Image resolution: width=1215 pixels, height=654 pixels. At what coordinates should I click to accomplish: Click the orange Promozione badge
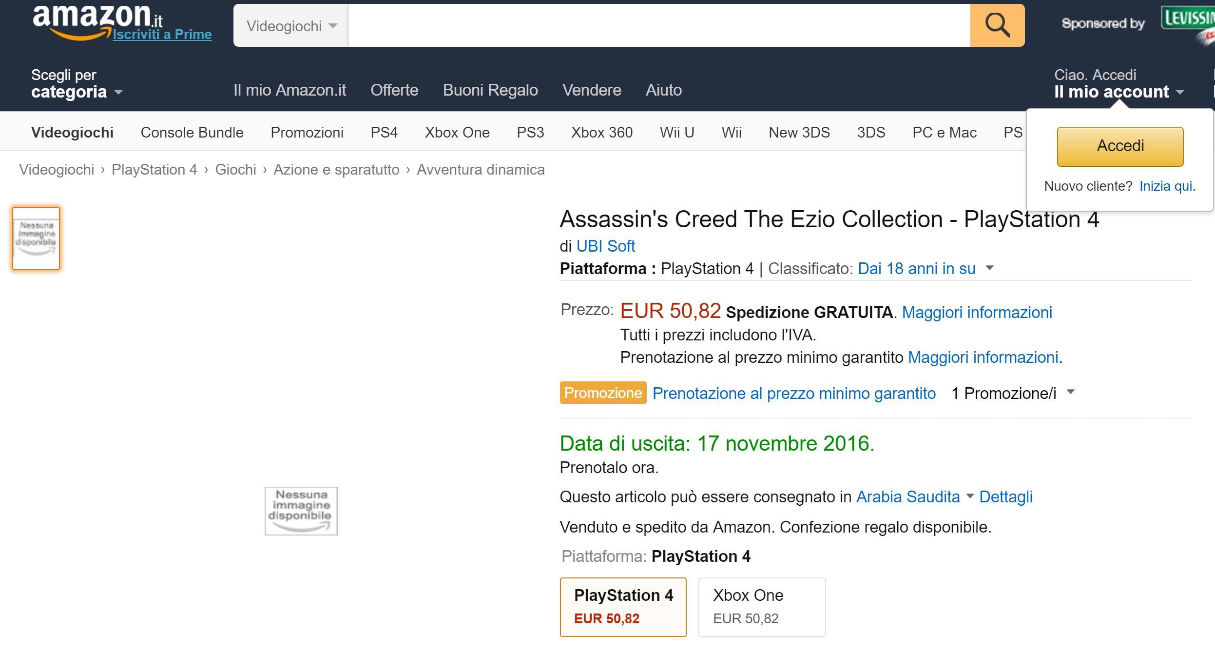point(603,393)
